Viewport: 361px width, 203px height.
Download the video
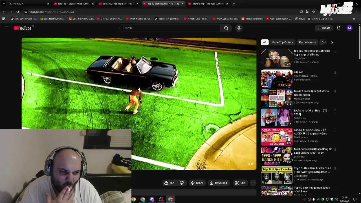(x=218, y=183)
